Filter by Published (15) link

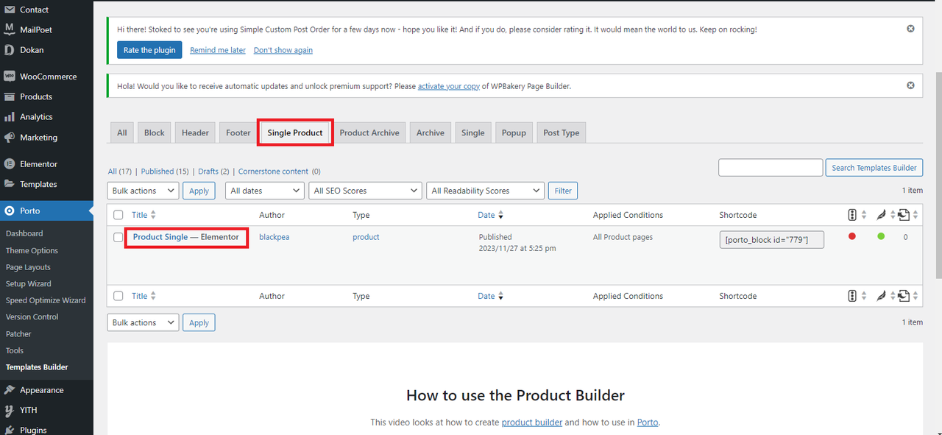tap(165, 171)
